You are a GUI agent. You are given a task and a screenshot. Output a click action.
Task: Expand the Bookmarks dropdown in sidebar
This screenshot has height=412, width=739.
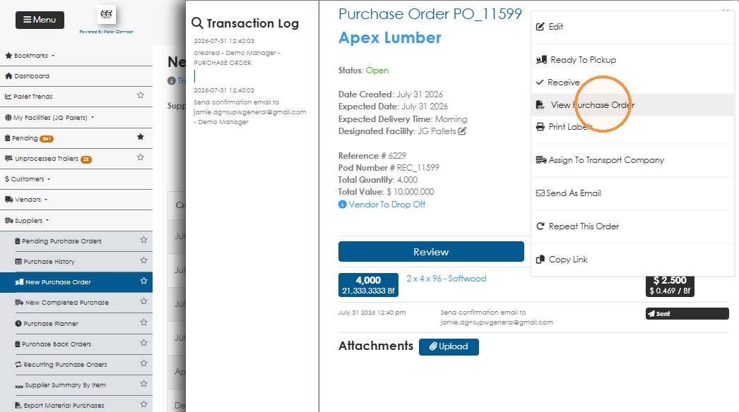pyautogui.click(x=30, y=56)
